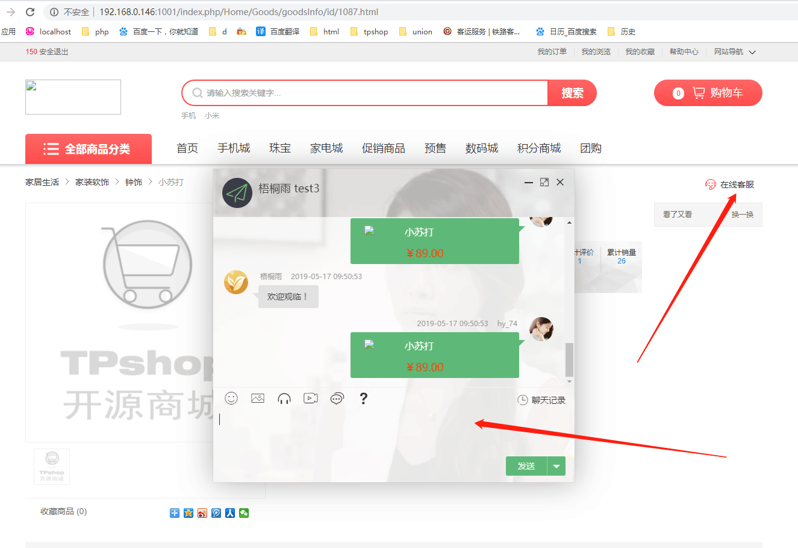Open the quick replies speech bubble icon
The image size is (798, 548).
point(337,398)
